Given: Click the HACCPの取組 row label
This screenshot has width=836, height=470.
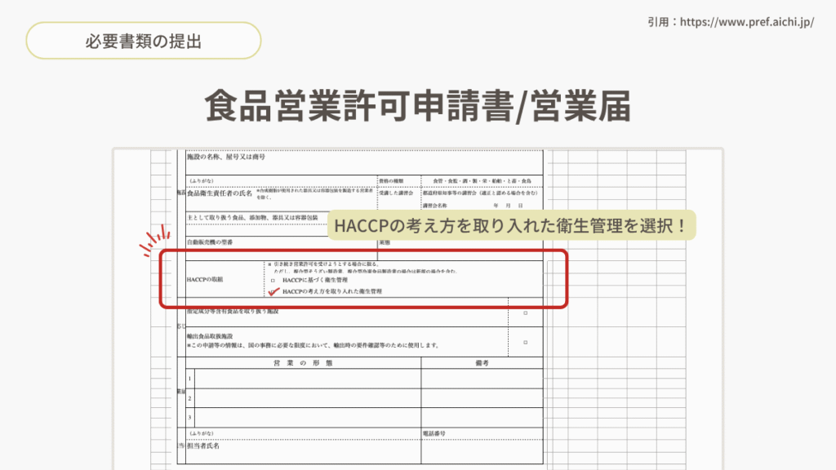Looking at the screenshot, I should [205, 280].
